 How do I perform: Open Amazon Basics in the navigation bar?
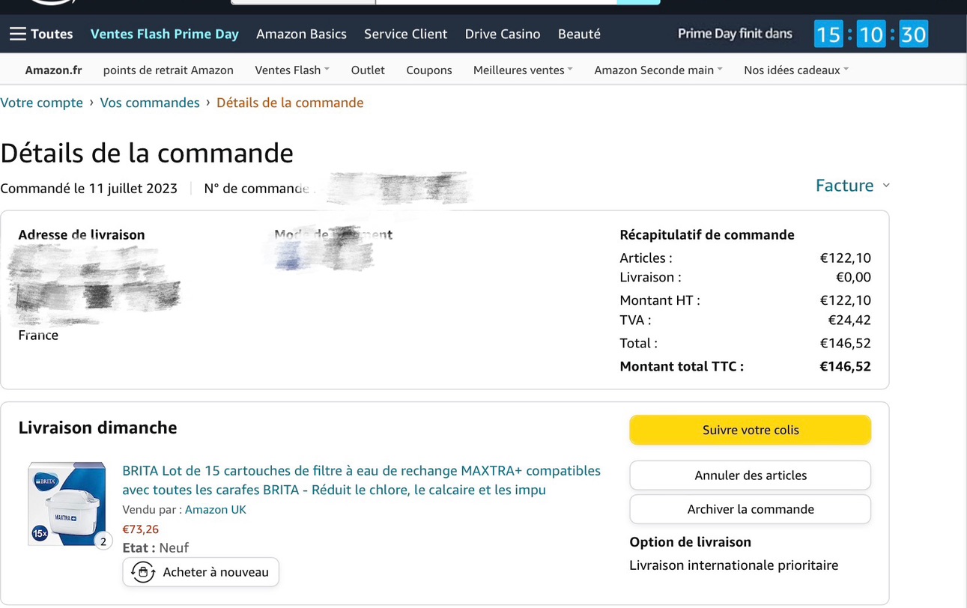[x=301, y=34]
